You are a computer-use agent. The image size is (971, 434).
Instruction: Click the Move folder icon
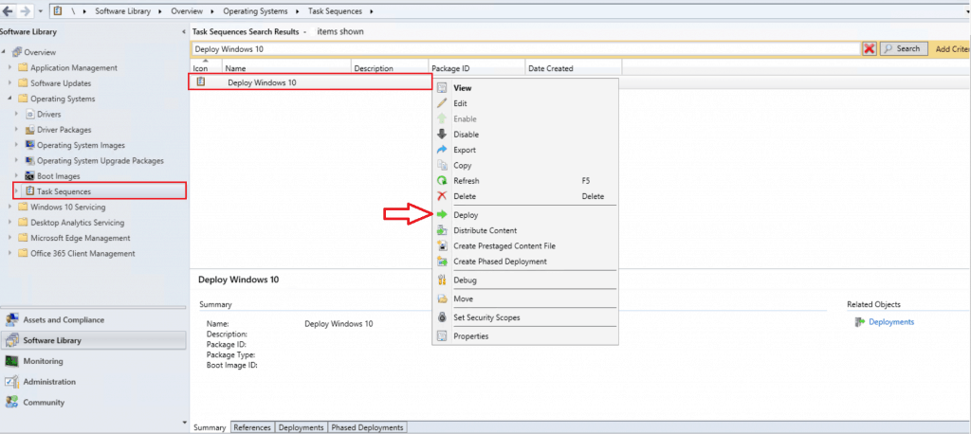442,298
